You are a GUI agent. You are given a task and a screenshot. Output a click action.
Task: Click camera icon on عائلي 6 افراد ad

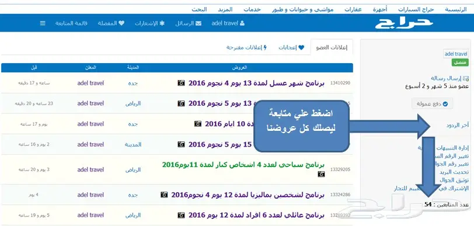click(x=181, y=215)
